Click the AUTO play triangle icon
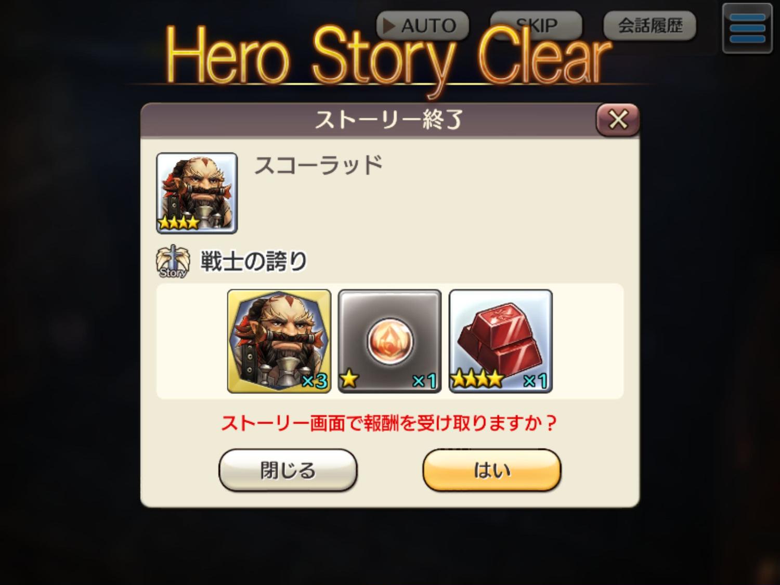 point(388,25)
